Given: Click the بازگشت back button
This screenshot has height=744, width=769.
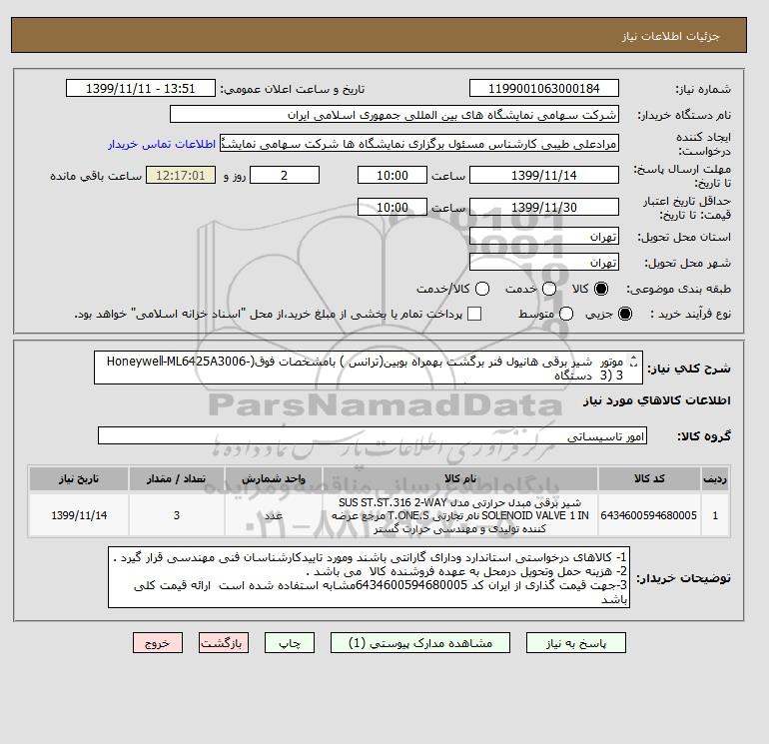Looking at the screenshot, I should click(x=224, y=643).
